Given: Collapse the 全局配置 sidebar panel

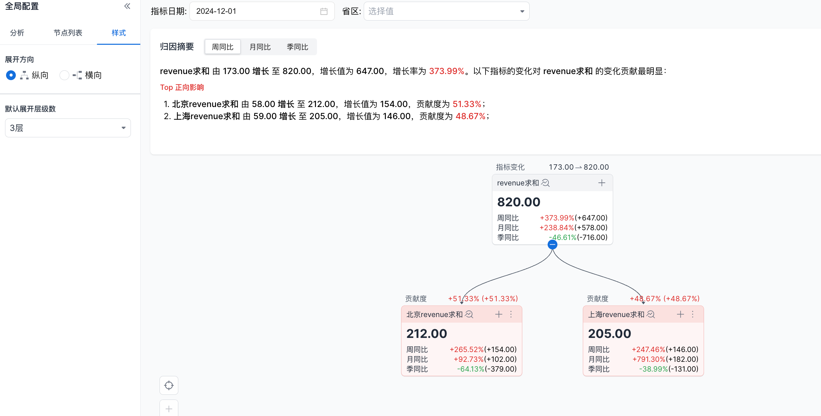Looking at the screenshot, I should click(127, 6).
